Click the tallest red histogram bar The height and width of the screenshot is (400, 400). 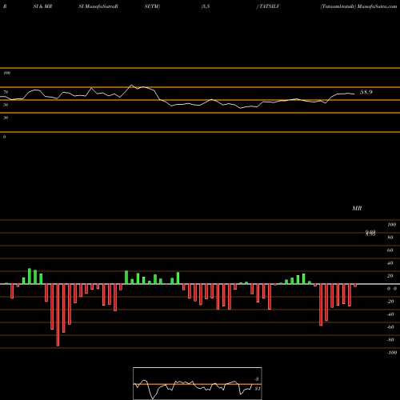58,315
